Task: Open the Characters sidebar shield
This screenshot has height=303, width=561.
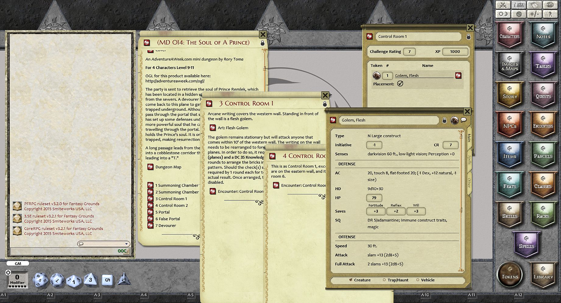Action: [x=510, y=34]
